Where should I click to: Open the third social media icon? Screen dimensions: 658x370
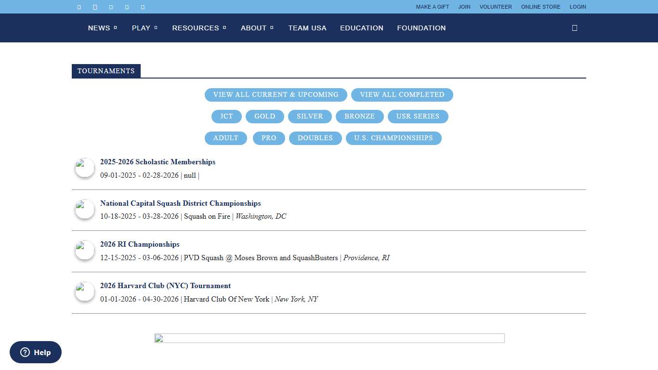[111, 7]
